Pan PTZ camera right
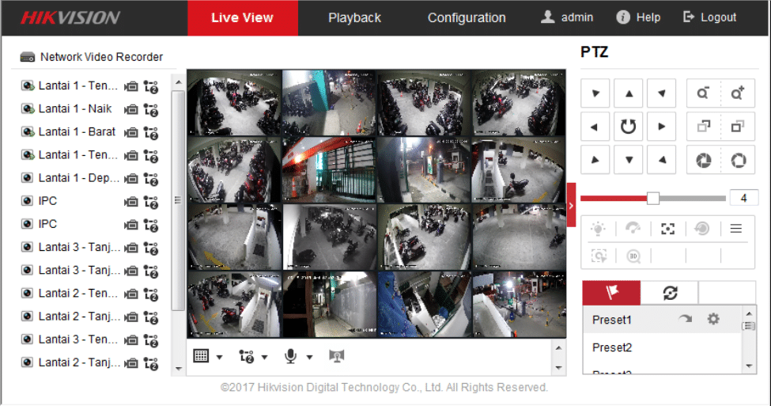The width and height of the screenshot is (771, 406). pyautogui.click(x=661, y=127)
